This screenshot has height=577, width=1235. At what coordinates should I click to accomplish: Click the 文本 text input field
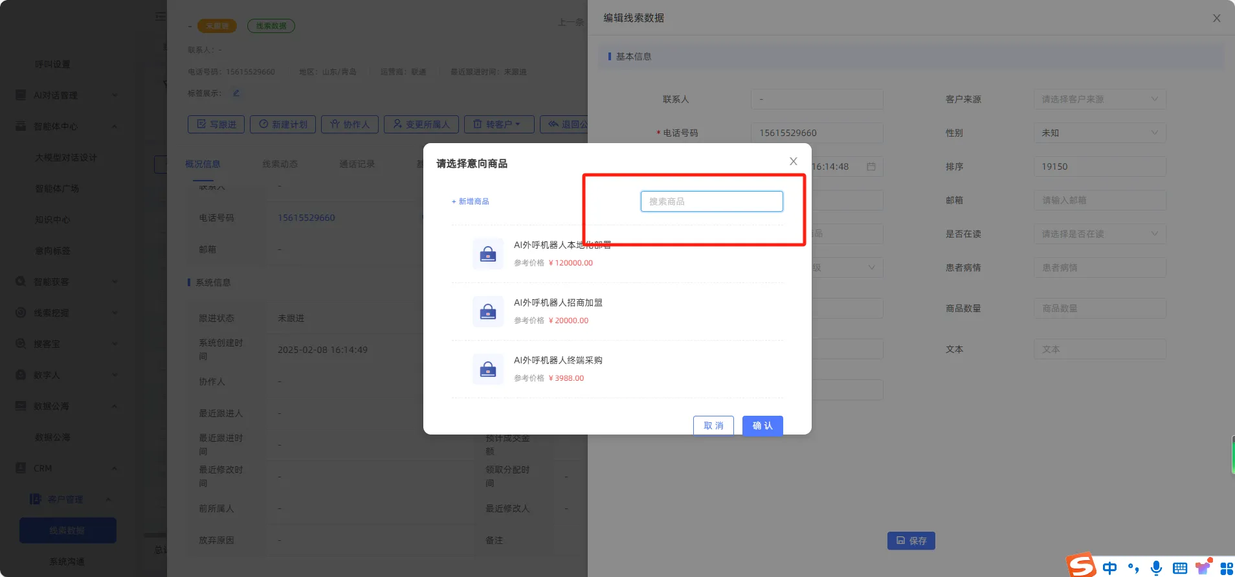[1100, 349]
